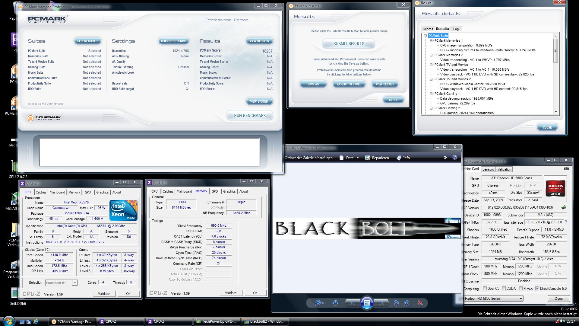This screenshot has width=579, height=326.
Task: Collapse PCMark TV and Movies 1 node
Action: (431, 65)
